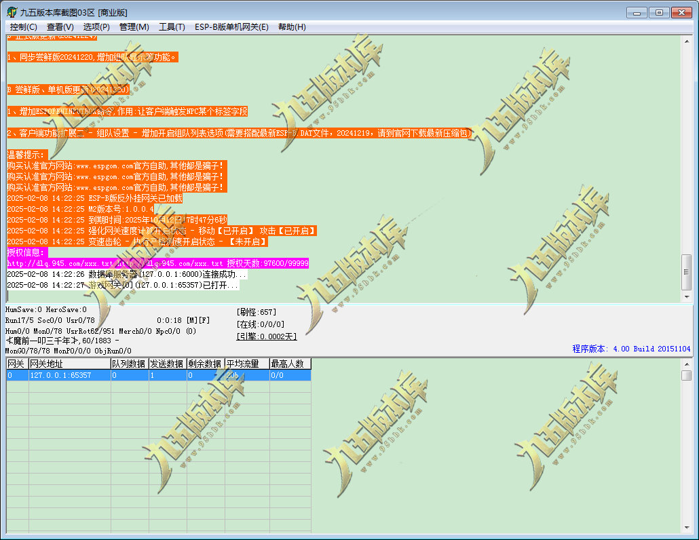Open the 查看(V) menu

(x=60, y=27)
